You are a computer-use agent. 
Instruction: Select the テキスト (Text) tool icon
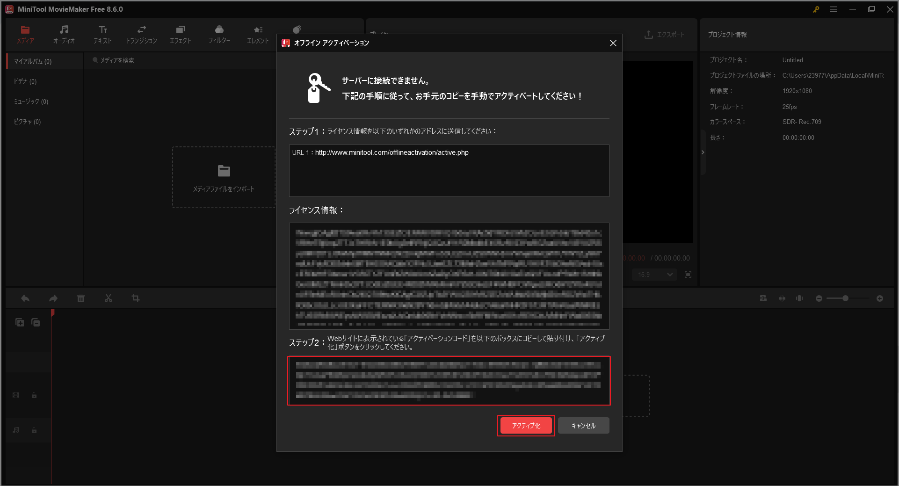[102, 34]
